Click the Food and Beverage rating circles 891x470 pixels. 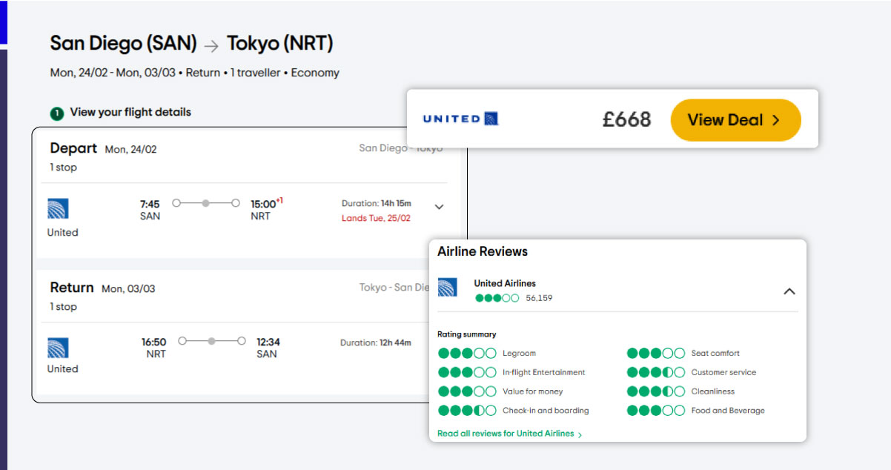(655, 411)
